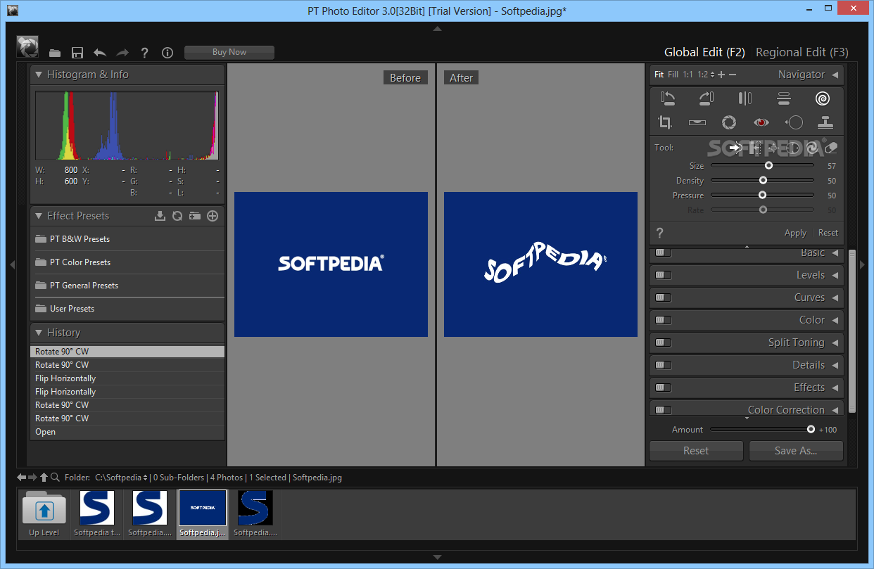Switch to Regional Edit (F3) tab
The image size is (874, 569).
(802, 52)
